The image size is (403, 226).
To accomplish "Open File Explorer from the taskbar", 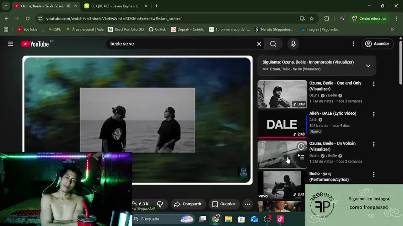I will click(x=228, y=219).
